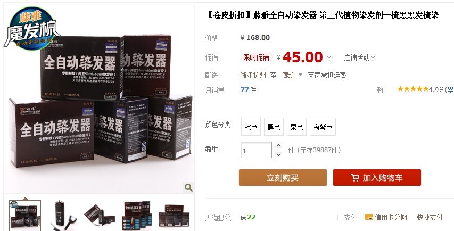Click the credit card installment icon
The image size is (454, 231).
click(369, 217)
